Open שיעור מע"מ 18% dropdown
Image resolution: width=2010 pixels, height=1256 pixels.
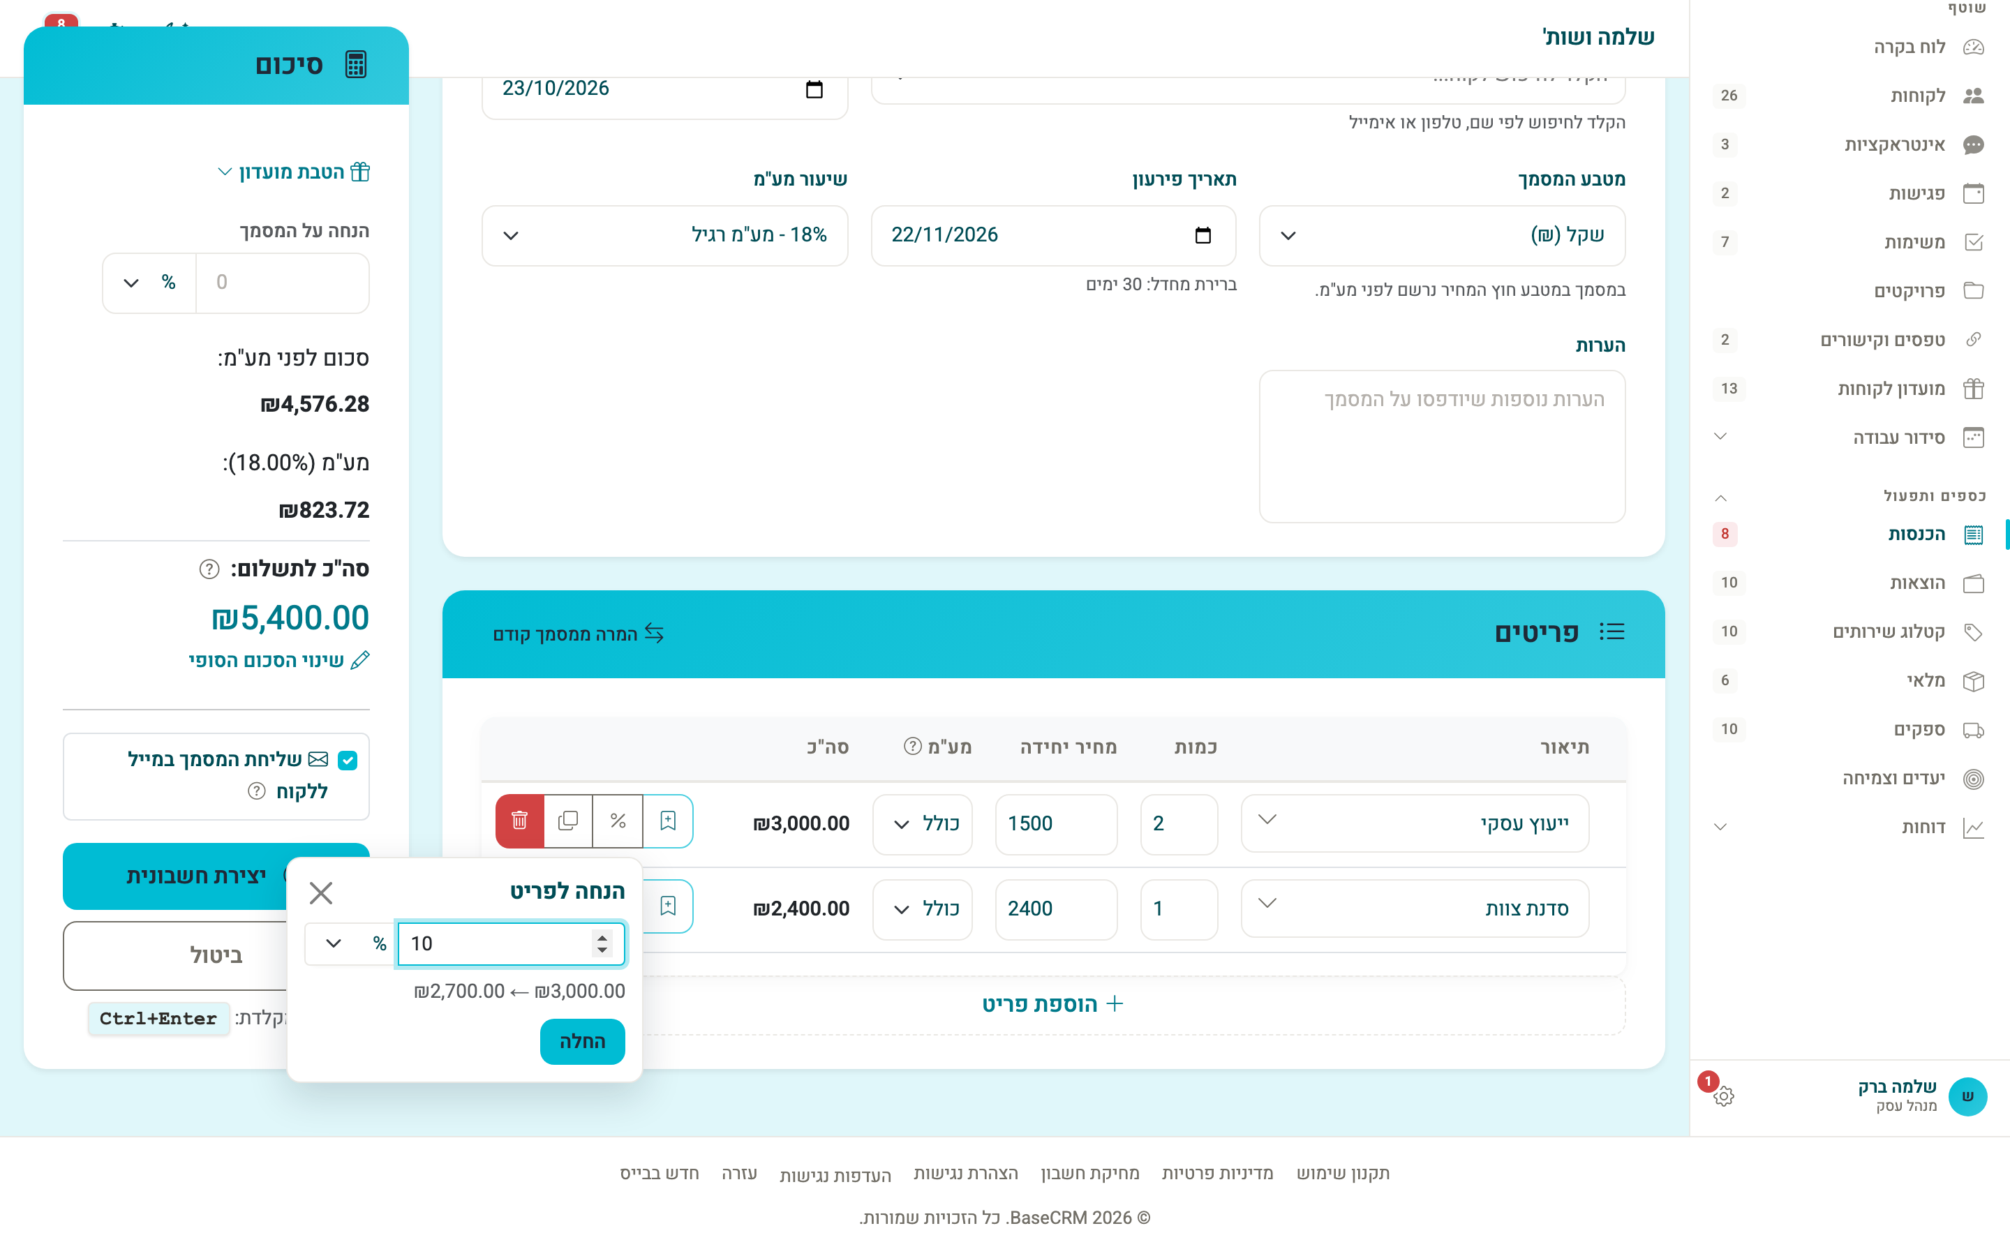pyautogui.click(x=664, y=235)
